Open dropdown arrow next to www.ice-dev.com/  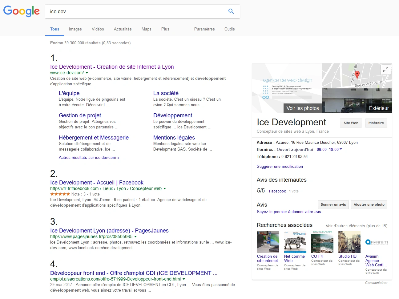tap(87, 73)
